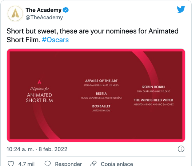The image size is (192, 166).
Task: Click the Copia enlace label
Action: [x=117, y=164]
